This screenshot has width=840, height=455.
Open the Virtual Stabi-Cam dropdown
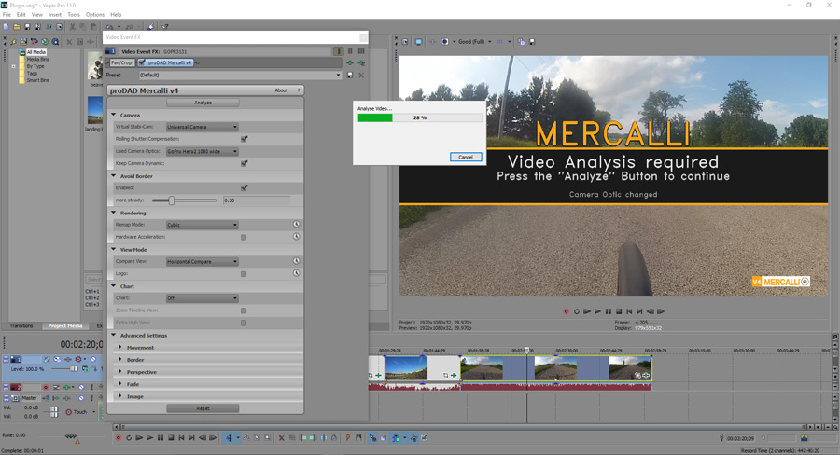(x=202, y=127)
